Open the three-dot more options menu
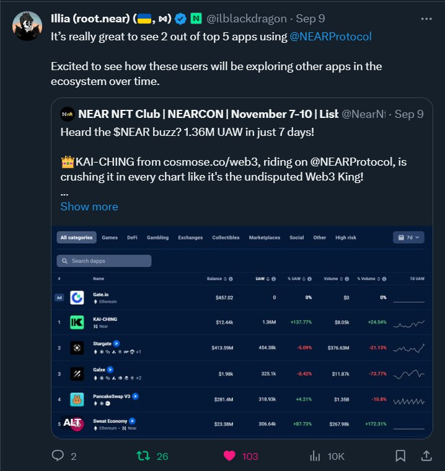The height and width of the screenshot is (471, 445). point(426,19)
